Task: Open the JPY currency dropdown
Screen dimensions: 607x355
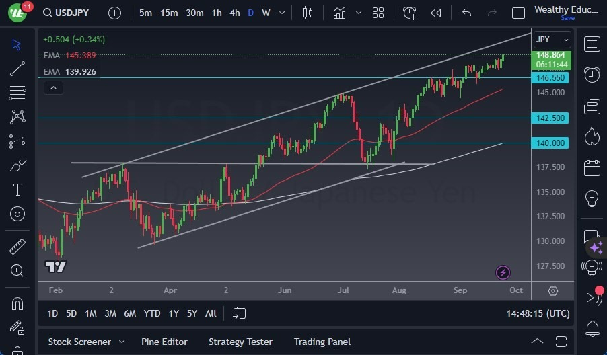Action: [552, 40]
